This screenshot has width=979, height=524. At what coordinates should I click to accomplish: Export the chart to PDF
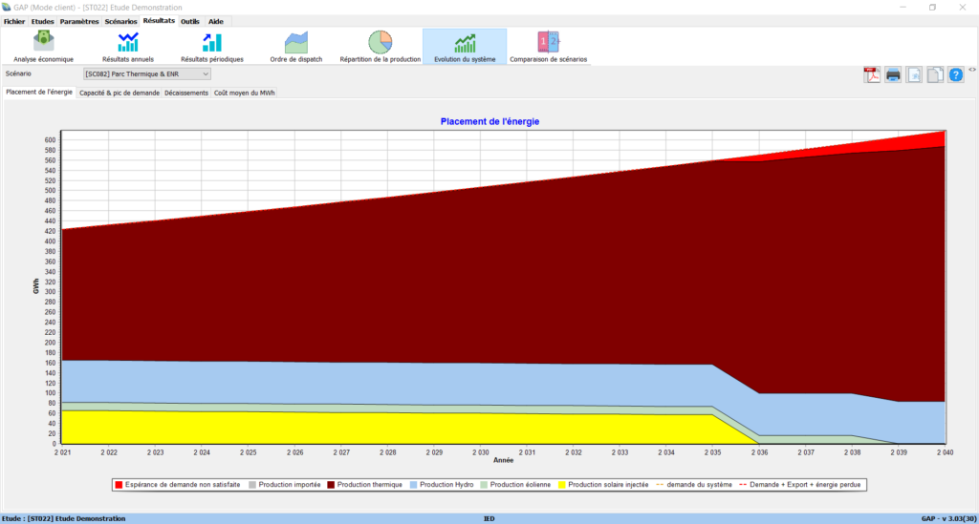[x=872, y=75]
